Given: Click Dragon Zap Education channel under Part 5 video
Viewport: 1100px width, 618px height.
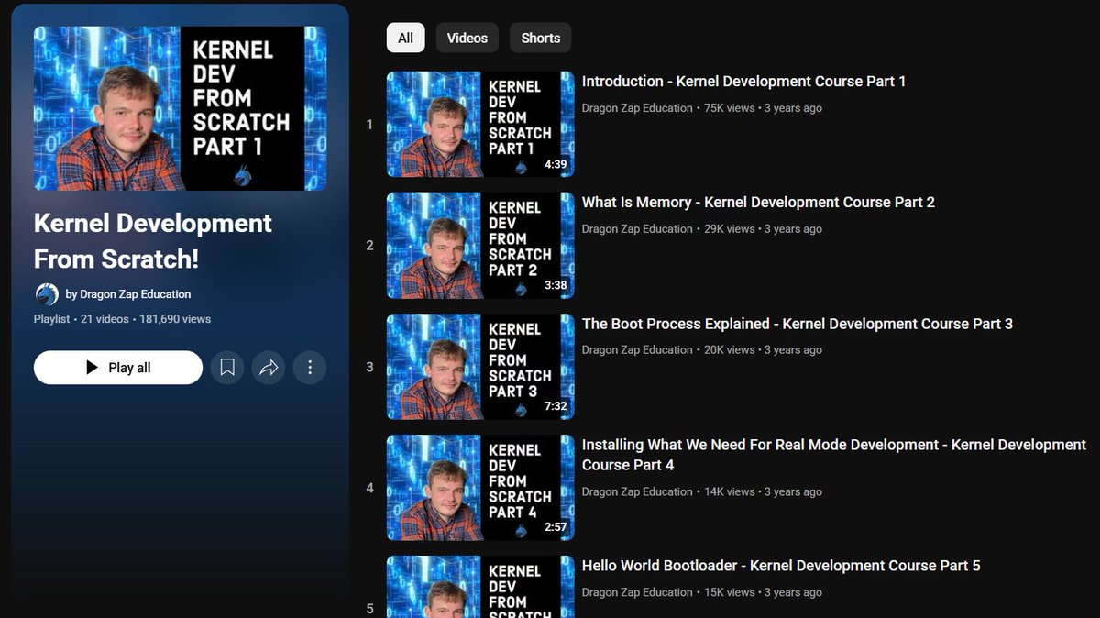Looking at the screenshot, I should pos(637,592).
